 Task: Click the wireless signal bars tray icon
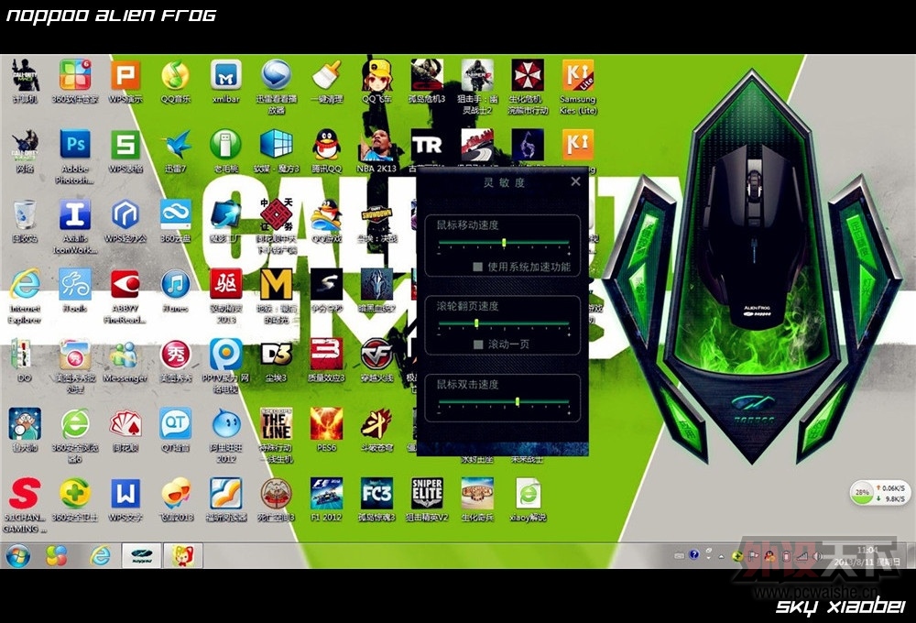(x=801, y=556)
